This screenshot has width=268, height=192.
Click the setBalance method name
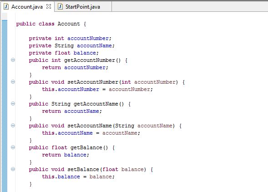pos(83,169)
